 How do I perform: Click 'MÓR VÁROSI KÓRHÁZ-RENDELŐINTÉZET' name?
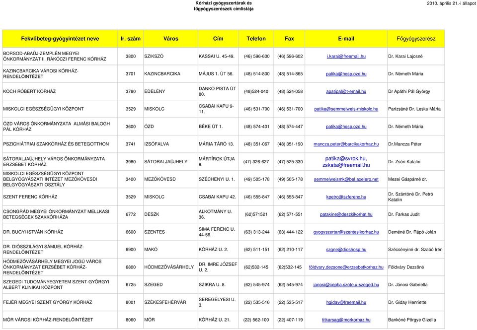coord(48,320)
